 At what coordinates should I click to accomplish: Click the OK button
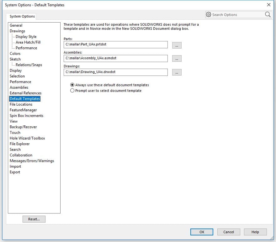(x=202, y=232)
